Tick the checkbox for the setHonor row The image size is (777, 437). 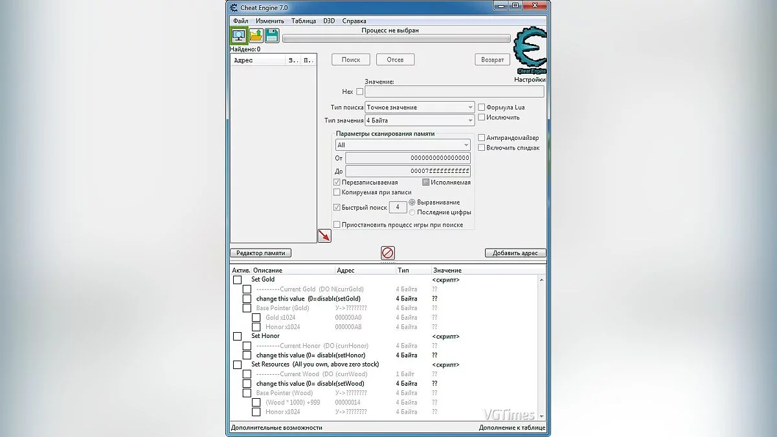pos(247,355)
